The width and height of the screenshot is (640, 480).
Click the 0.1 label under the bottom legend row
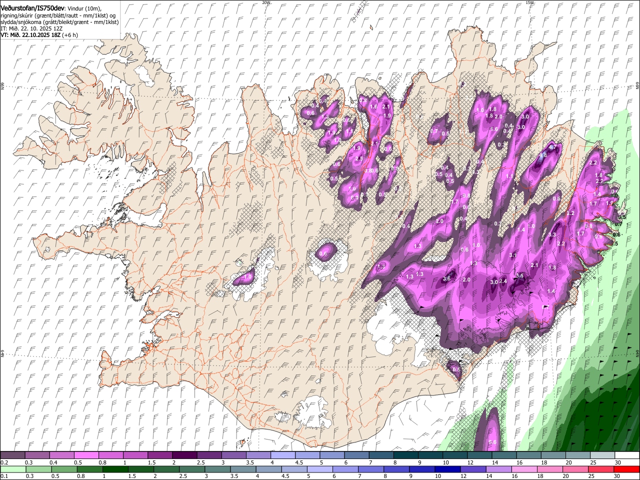click(4, 476)
